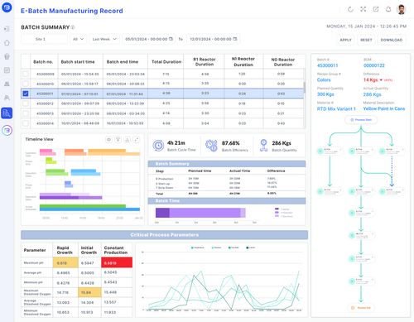
Task: Open the user profile avatar
Action: (x=402, y=9)
